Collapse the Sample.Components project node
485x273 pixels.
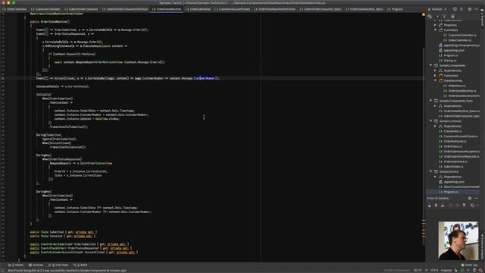point(431,66)
